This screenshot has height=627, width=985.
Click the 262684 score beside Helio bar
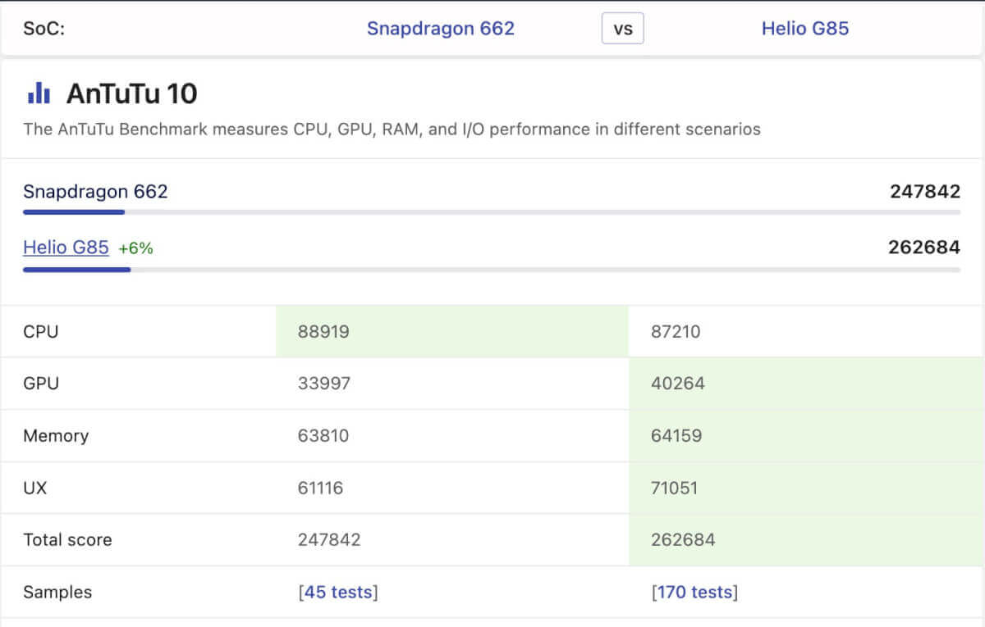pos(924,247)
